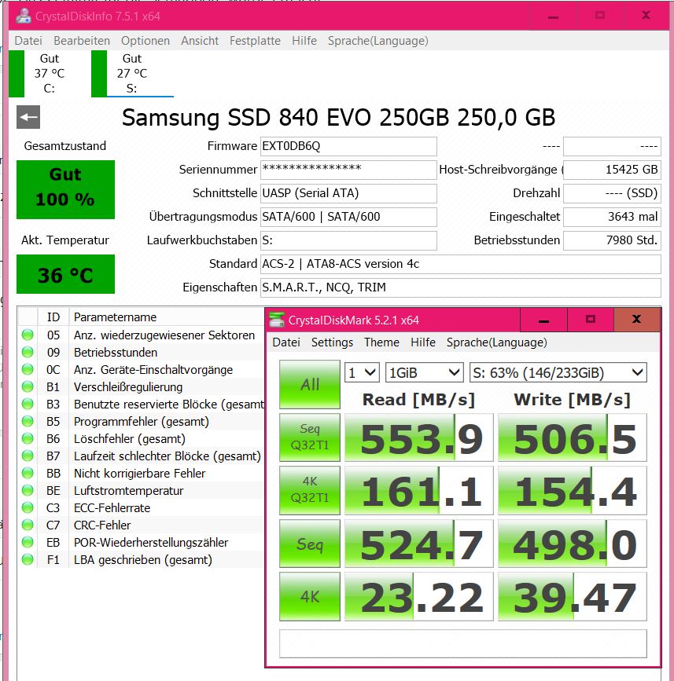Click status dot for Nicht korrigierbare Fehler
The image size is (674, 681).
click(x=28, y=473)
